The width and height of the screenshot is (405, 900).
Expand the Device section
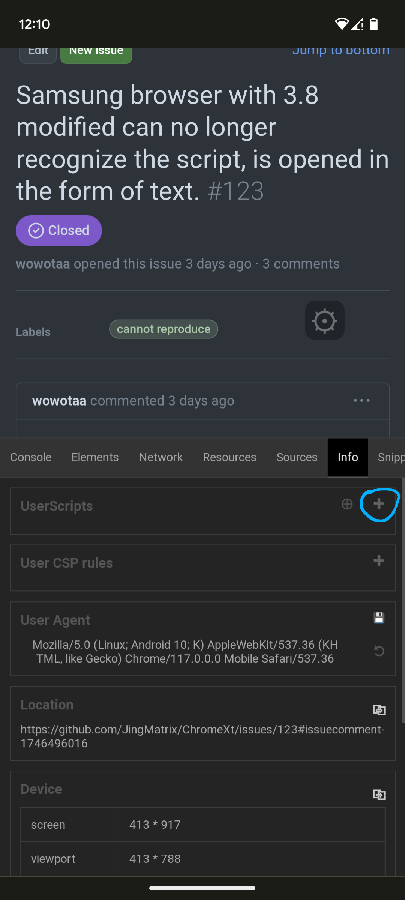click(x=41, y=789)
